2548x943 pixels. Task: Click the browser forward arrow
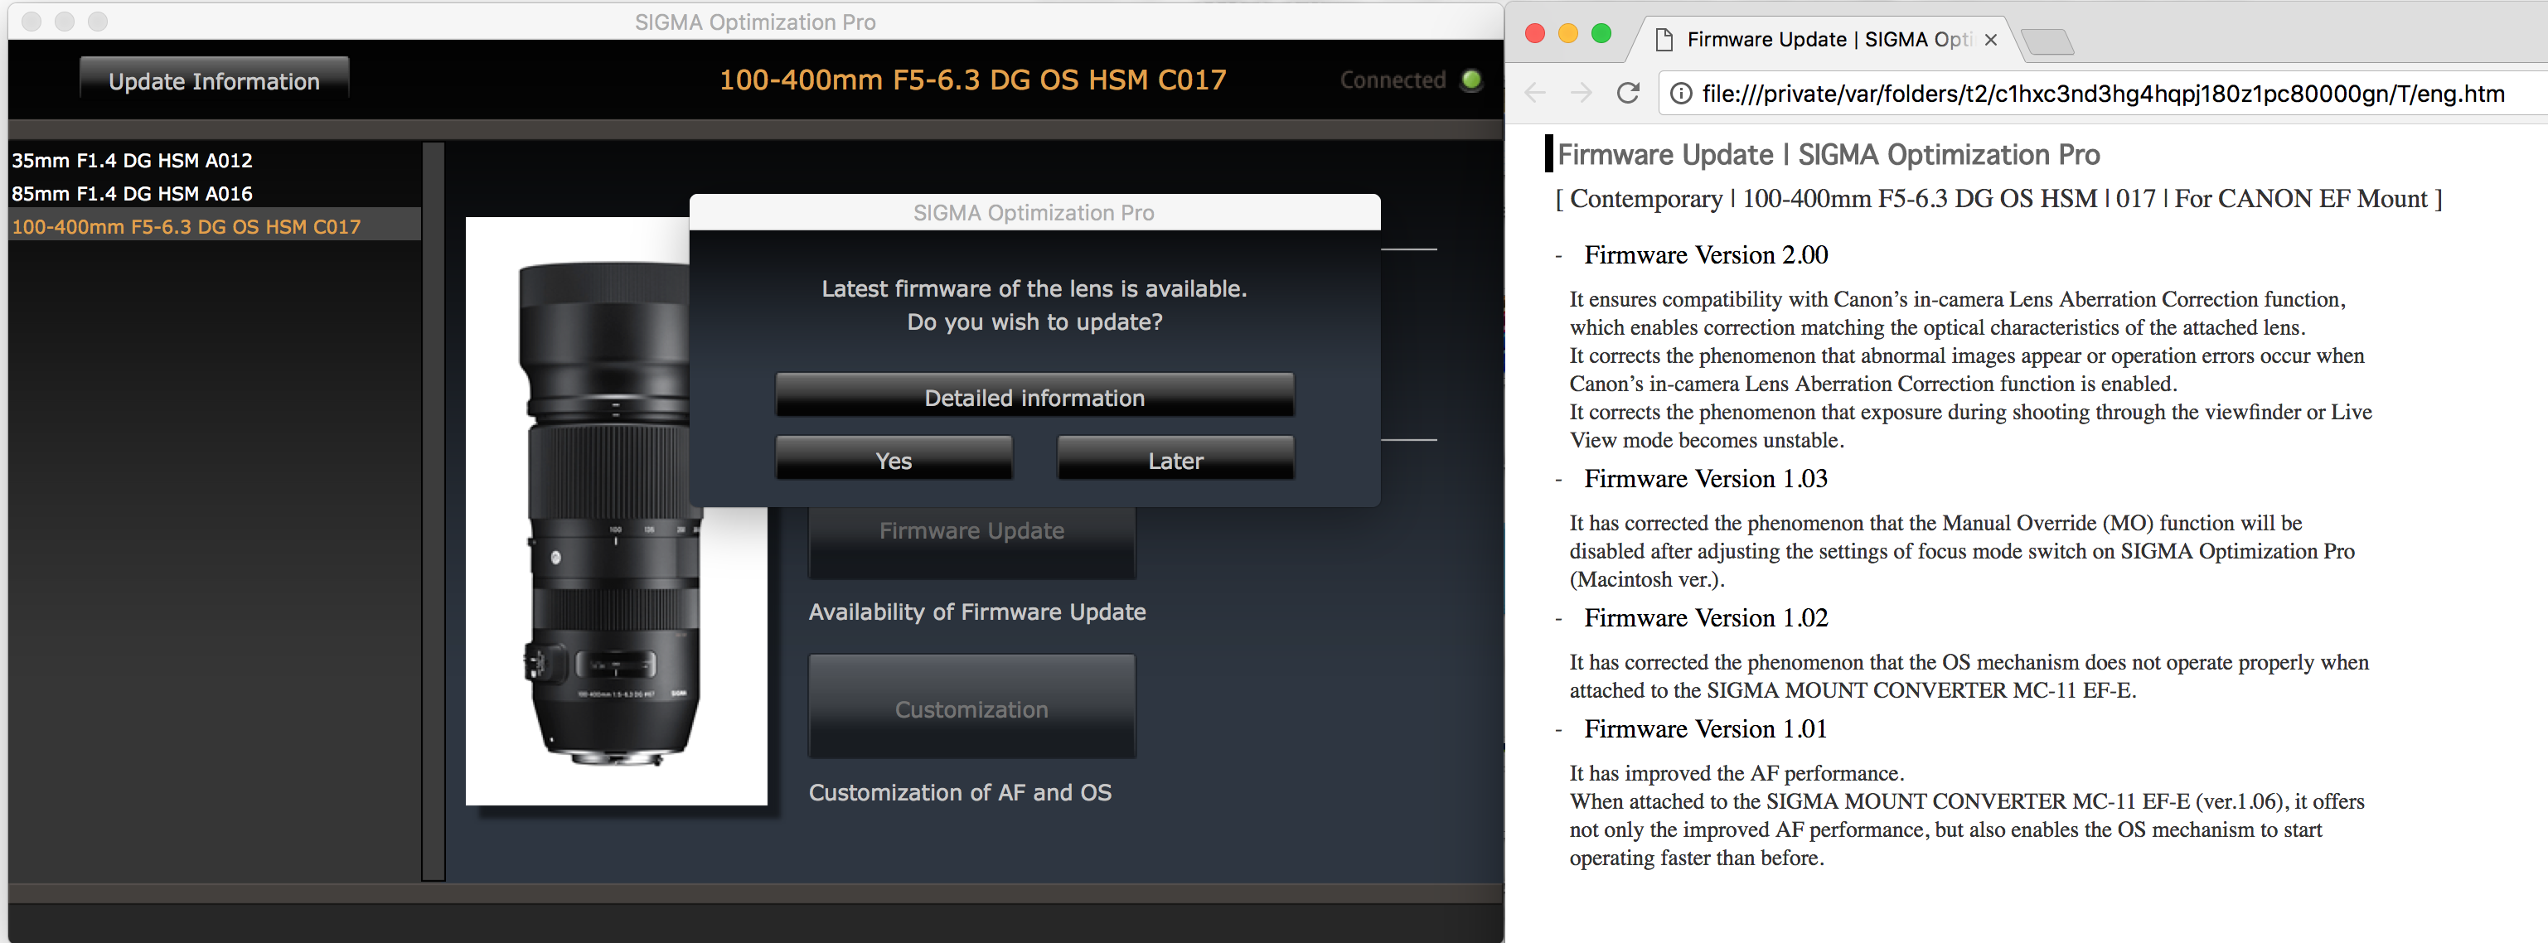click(x=1581, y=93)
